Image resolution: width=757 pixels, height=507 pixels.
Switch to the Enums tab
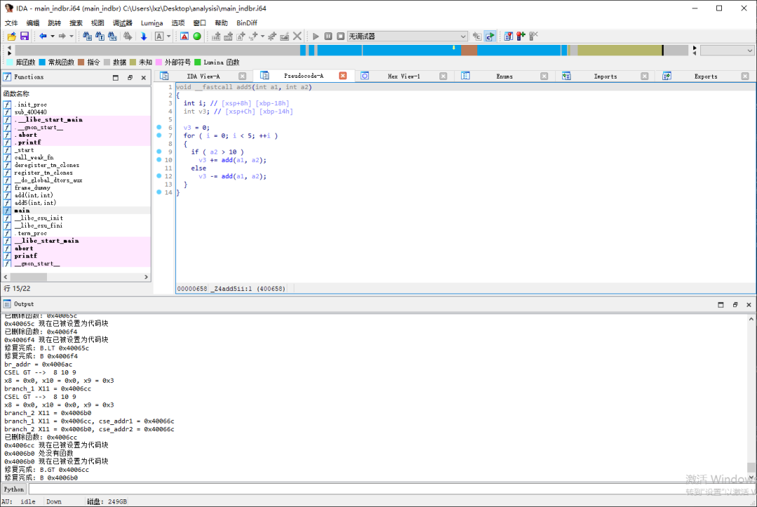[505, 76]
